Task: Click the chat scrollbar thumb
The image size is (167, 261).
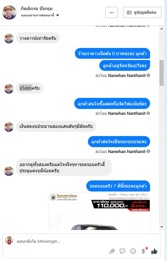Action: pyautogui.click(x=162, y=73)
